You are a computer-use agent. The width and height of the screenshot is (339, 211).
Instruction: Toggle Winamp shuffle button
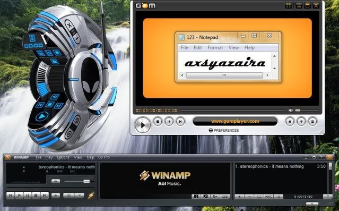(x=69, y=196)
